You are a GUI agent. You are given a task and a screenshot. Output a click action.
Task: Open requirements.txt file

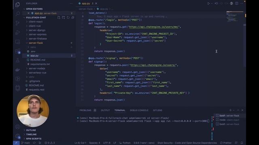click(x=40, y=64)
